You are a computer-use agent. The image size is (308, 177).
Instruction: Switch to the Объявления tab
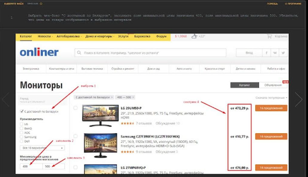click(x=273, y=85)
